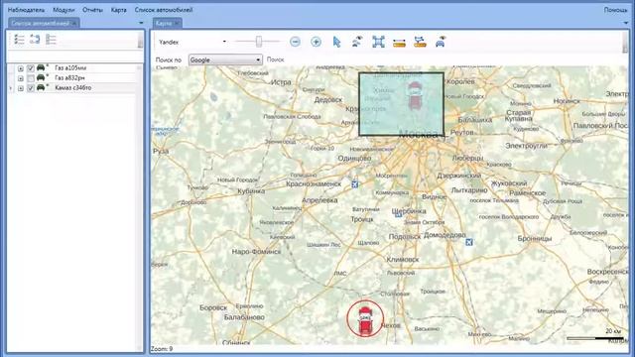Image resolution: width=635 pixels, height=357 pixels.
Task: Open the vehicle list panel dropdown arrow
Action: coord(141,23)
